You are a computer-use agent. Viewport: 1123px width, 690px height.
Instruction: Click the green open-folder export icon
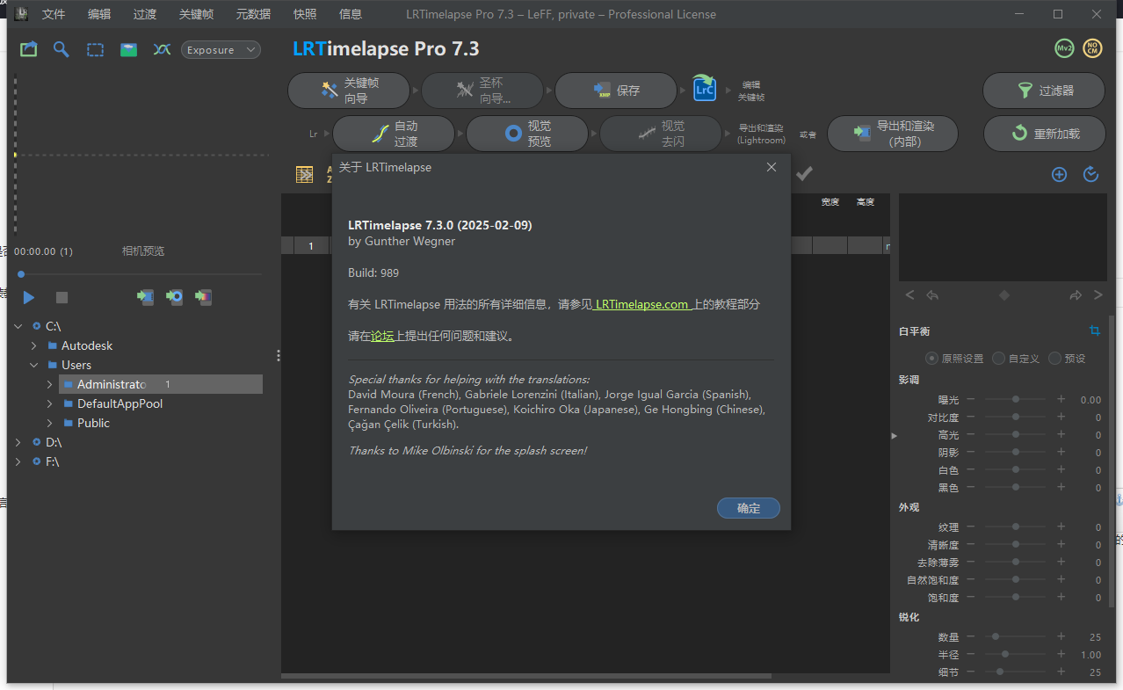click(29, 50)
